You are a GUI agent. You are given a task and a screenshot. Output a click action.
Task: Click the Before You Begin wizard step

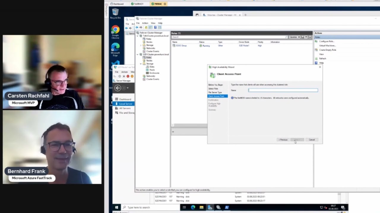click(215, 85)
